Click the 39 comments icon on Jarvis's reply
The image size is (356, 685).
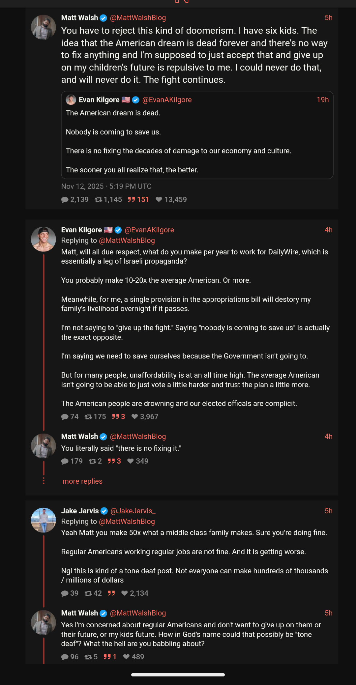pyautogui.click(x=65, y=593)
